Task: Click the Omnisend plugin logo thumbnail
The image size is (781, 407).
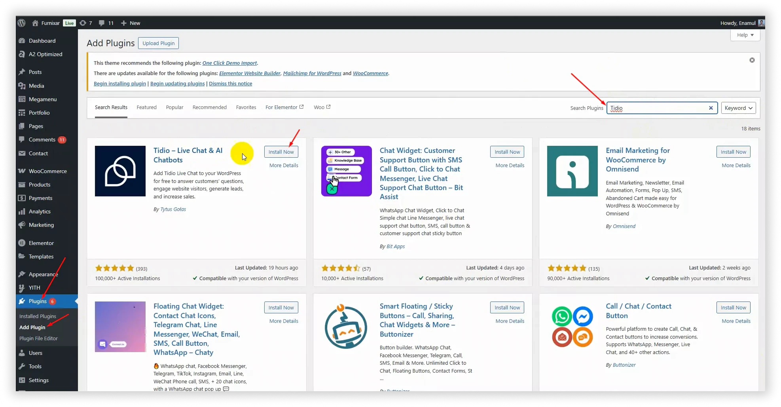Action: tap(572, 171)
